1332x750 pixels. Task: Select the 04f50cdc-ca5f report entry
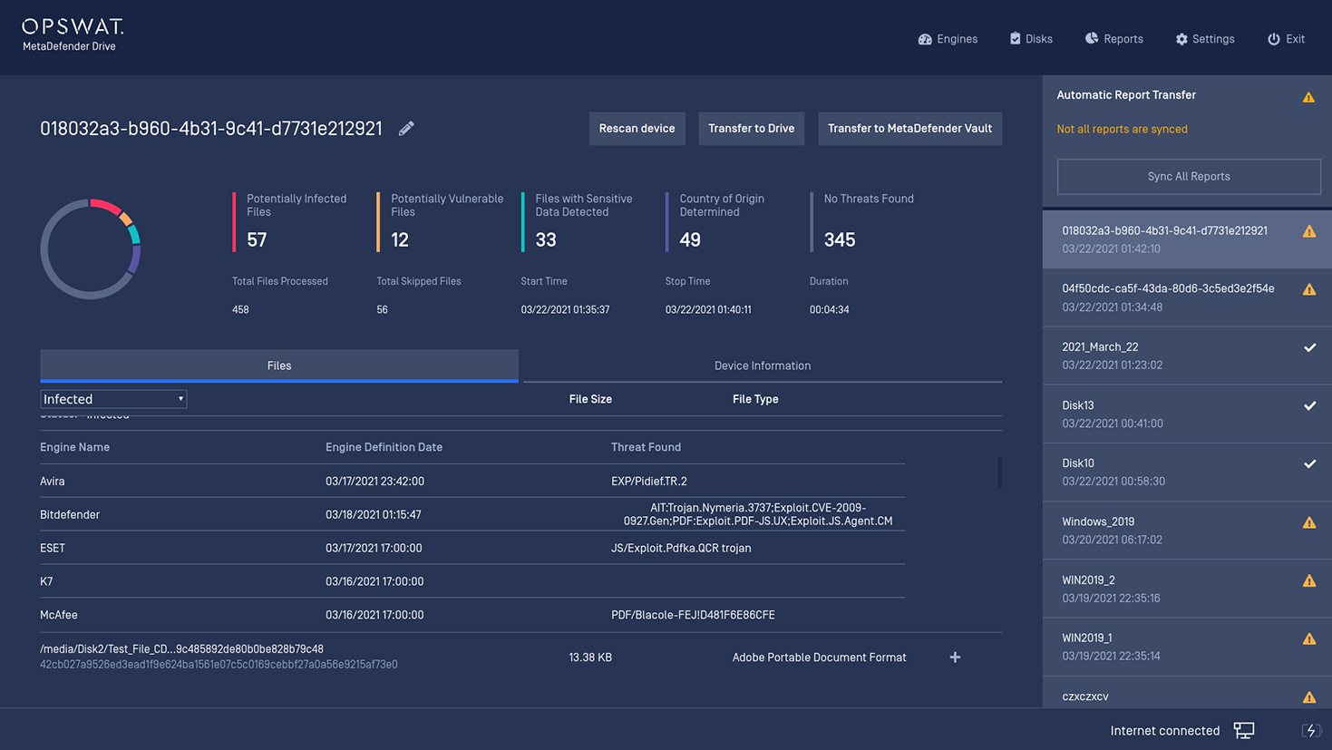[x=1187, y=297]
